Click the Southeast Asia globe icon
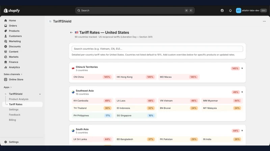Screen dimensions: 270x151 73,92
